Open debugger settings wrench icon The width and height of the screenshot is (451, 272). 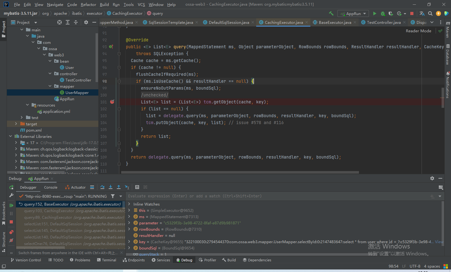coord(11,195)
